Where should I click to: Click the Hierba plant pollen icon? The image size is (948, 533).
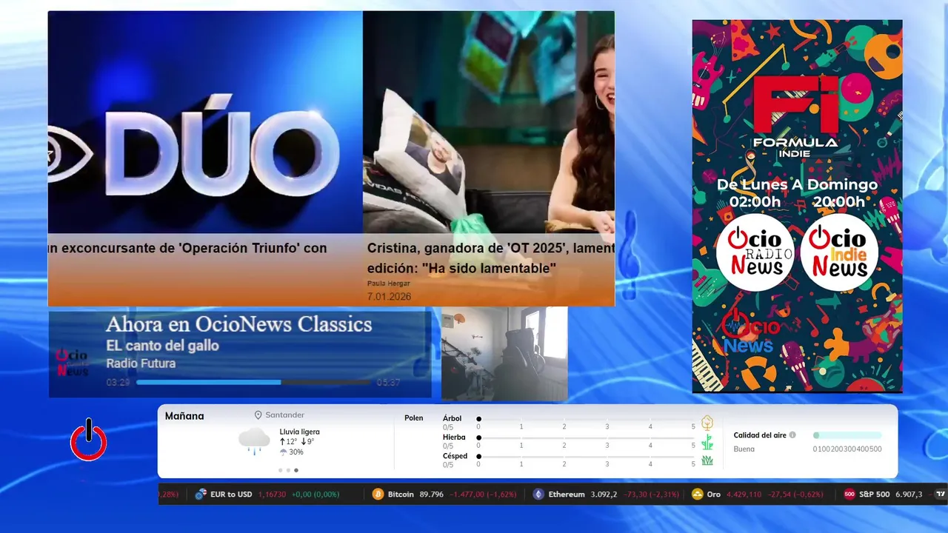coord(707,442)
